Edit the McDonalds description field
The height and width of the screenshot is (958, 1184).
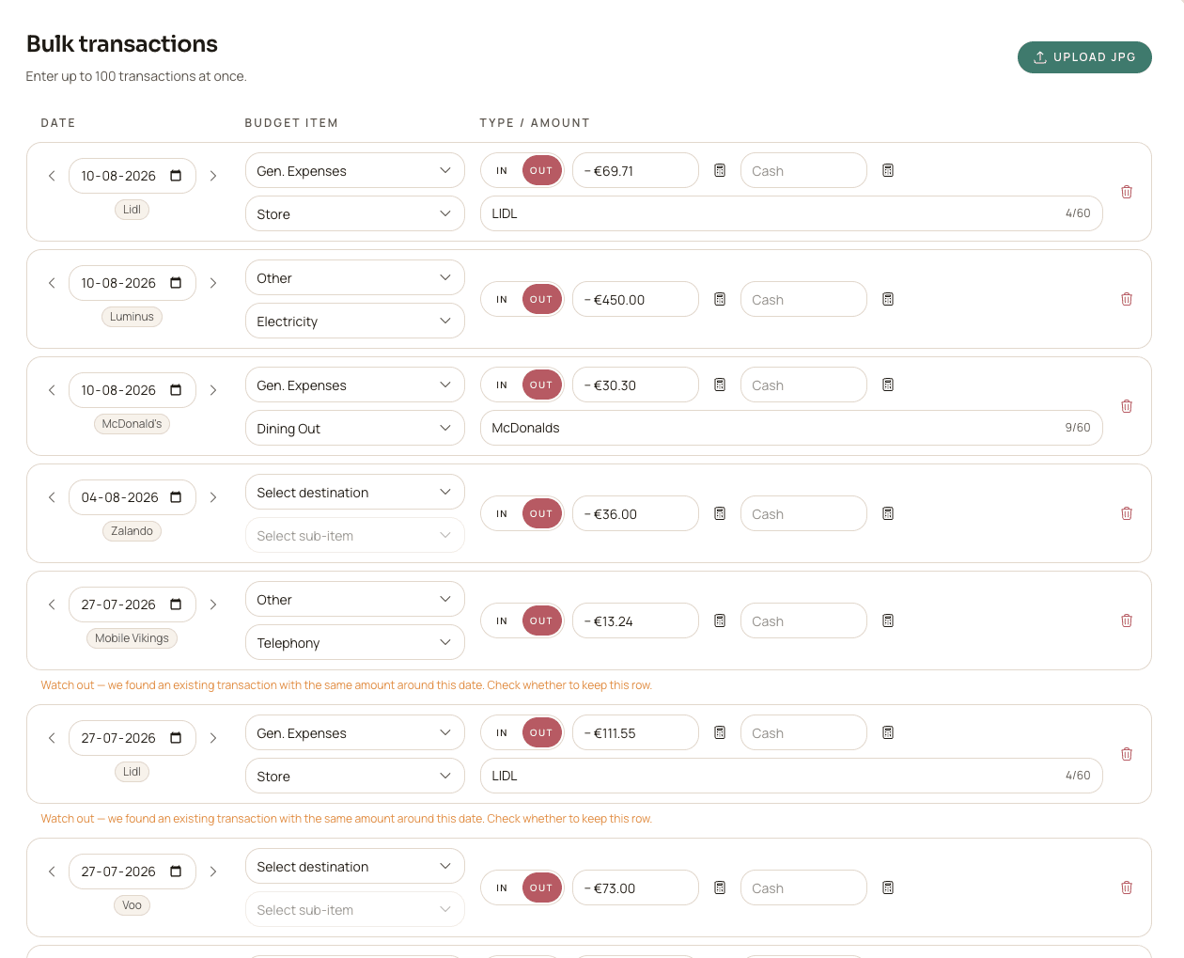(x=791, y=428)
